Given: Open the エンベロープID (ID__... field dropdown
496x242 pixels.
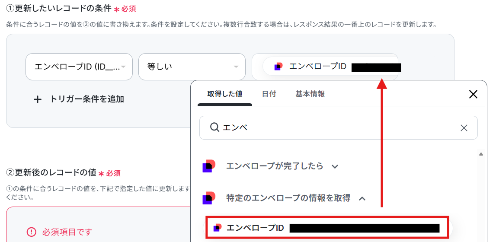Looking at the screenshot, I should tap(79, 67).
